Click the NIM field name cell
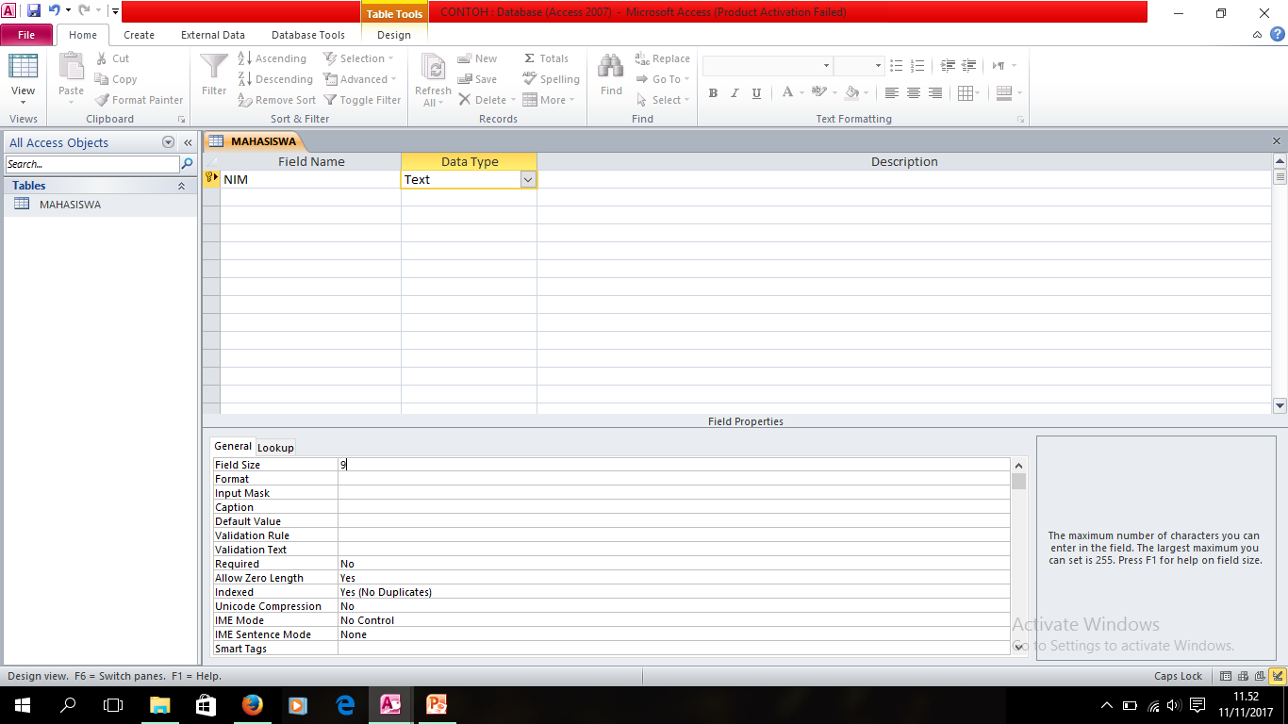 click(310, 179)
